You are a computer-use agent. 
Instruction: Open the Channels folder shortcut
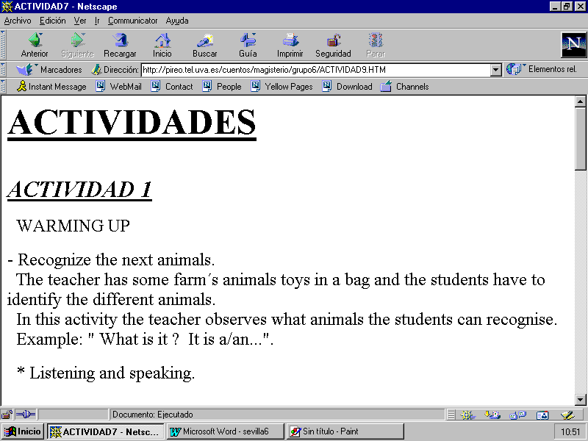[405, 87]
